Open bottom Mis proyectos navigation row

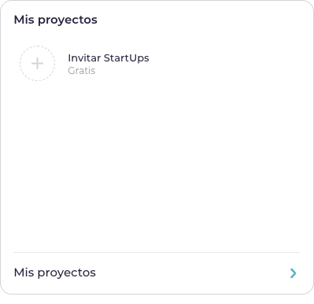(157, 273)
